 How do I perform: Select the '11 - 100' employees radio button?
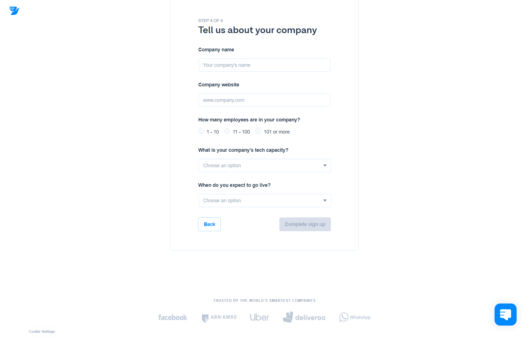click(x=227, y=131)
